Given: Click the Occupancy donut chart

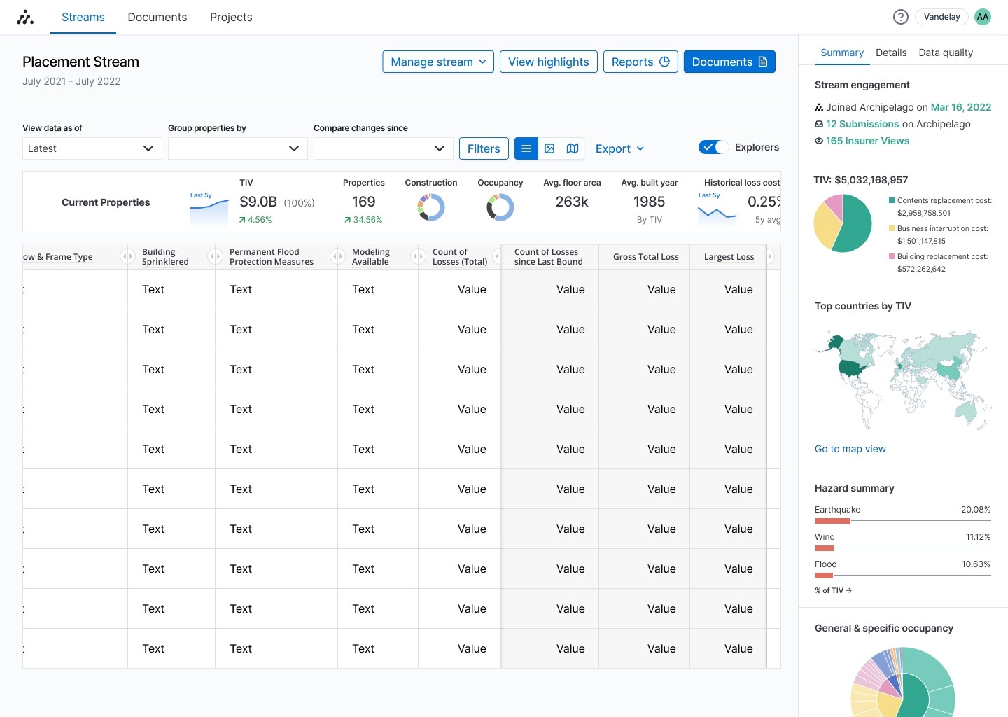Looking at the screenshot, I should click(x=500, y=207).
